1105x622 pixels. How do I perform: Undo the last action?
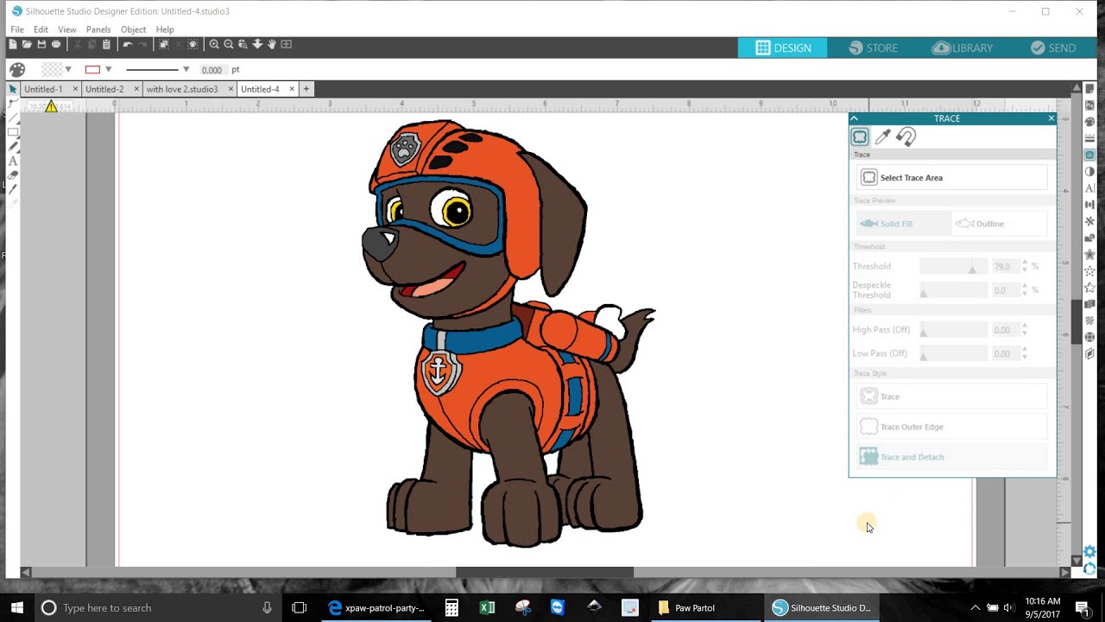pyautogui.click(x=128, y=44)
